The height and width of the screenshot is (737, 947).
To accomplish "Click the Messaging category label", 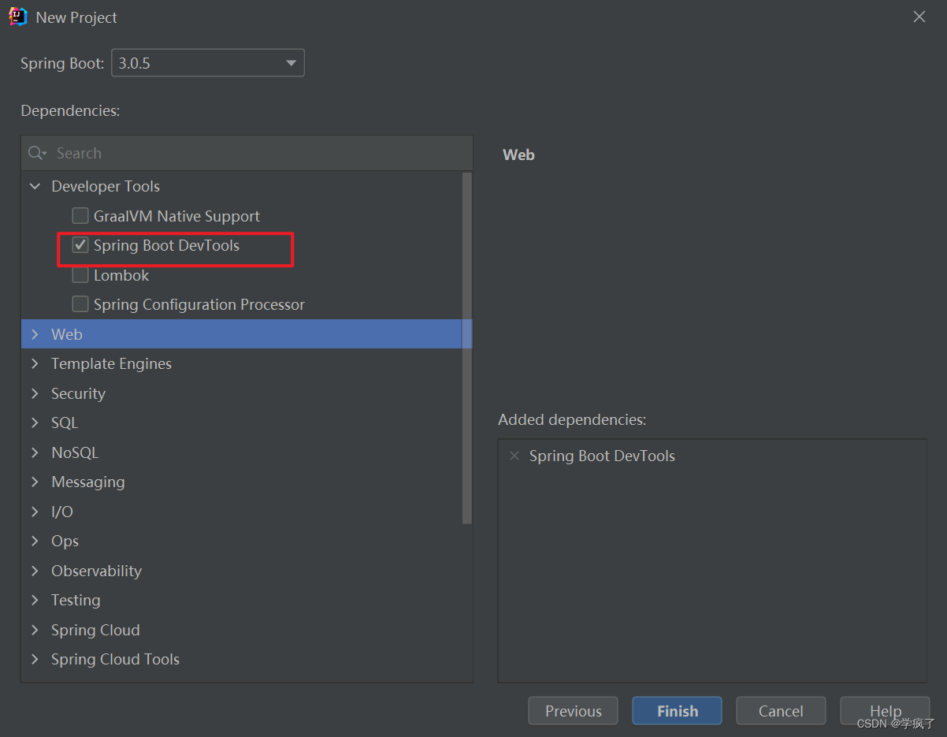I will pyautogui.click(x=88, y=482).
